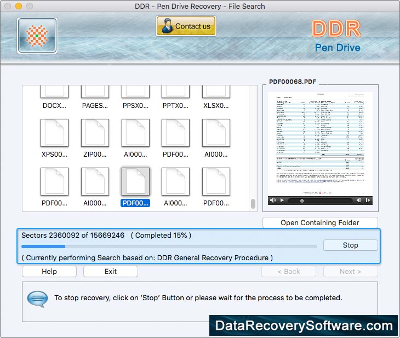Screen dimensions: 400x338
Task: Click the highlighted PDF00 file
Action: pos(135,182)
